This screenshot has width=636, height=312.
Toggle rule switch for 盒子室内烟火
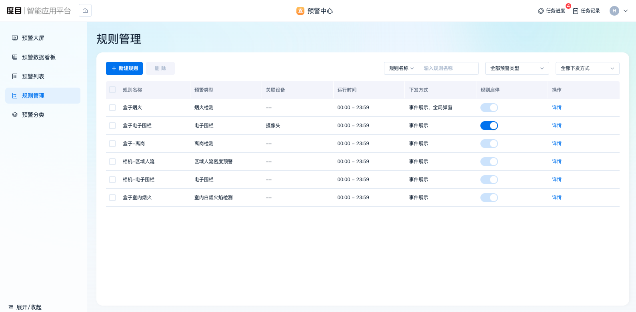pyautogui.click(x=489, y=198)
